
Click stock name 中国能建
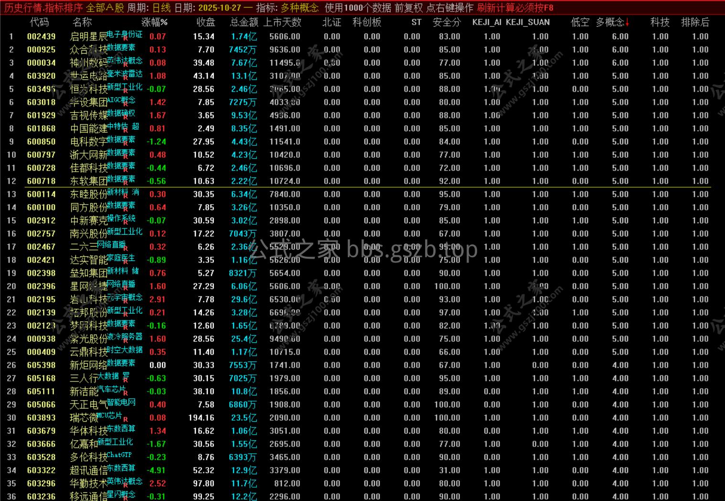point(89,129)
